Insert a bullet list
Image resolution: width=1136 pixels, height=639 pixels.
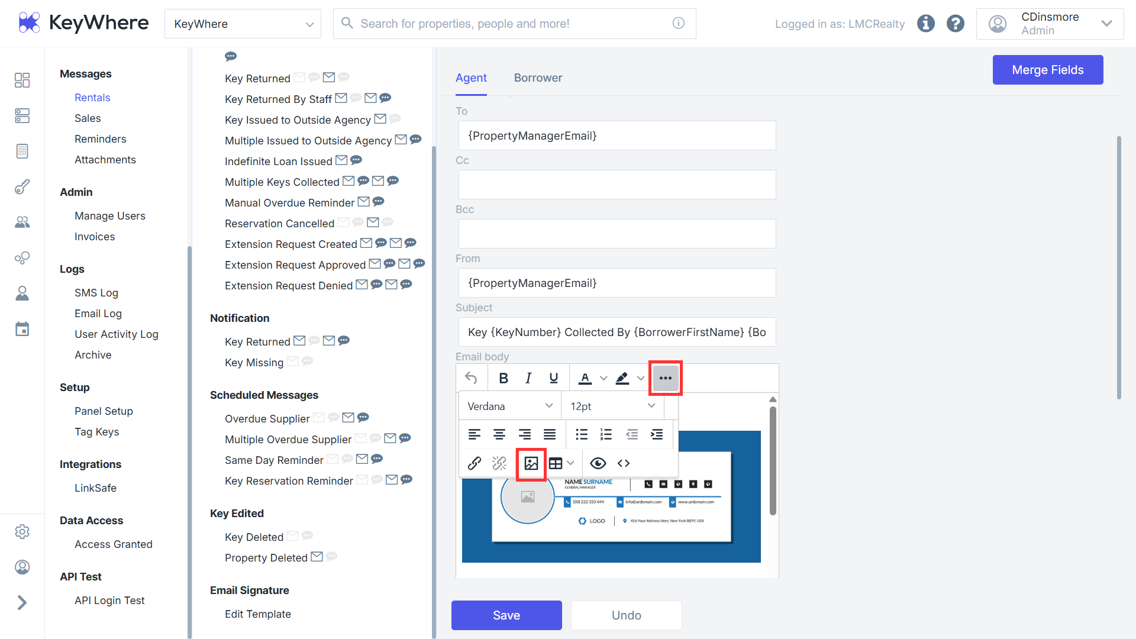pos(582,434)
